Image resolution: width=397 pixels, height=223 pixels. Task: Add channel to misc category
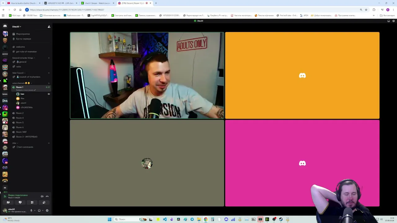pyautogui.click(x=49, y=143)
